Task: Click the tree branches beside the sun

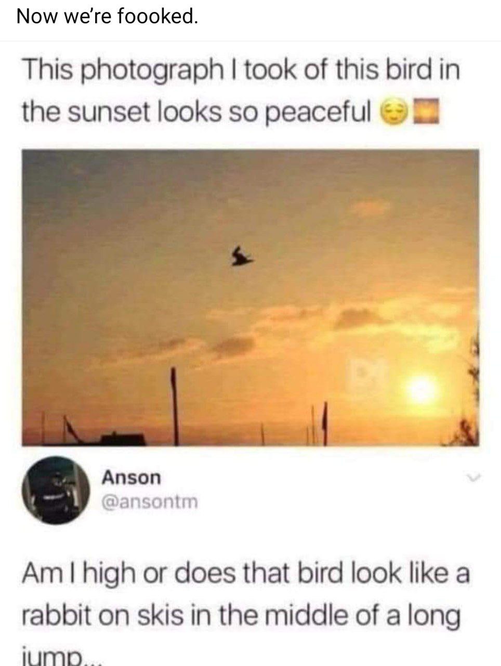Action: pyautogui.click(x=464, y=395)
